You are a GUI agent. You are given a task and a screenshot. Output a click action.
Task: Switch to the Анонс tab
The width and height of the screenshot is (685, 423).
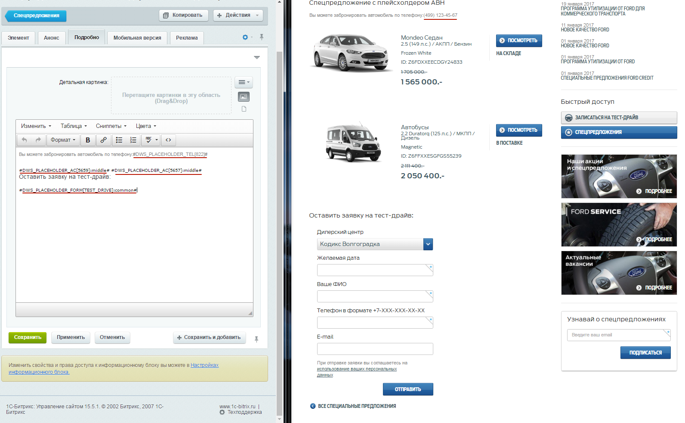(x=52, y=38)
